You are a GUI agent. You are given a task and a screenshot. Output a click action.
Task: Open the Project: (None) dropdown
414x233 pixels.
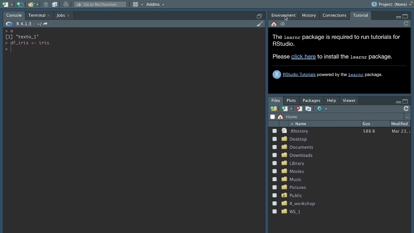pos(392,5)
